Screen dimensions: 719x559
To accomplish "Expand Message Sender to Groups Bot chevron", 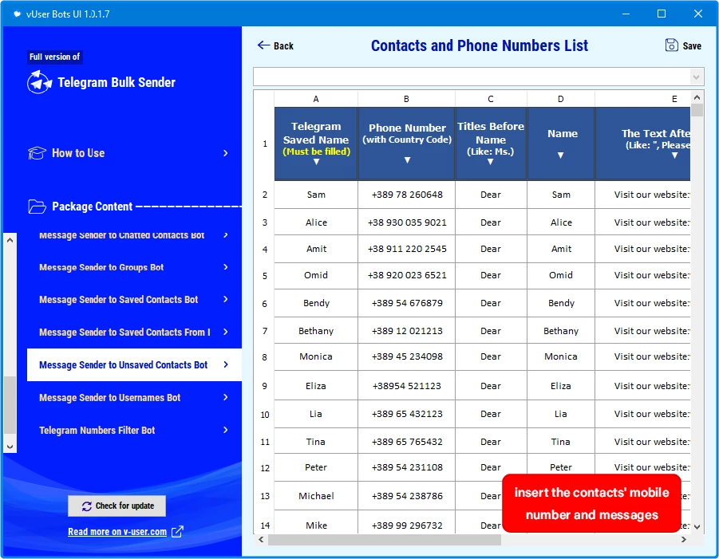I will (225, 266).
